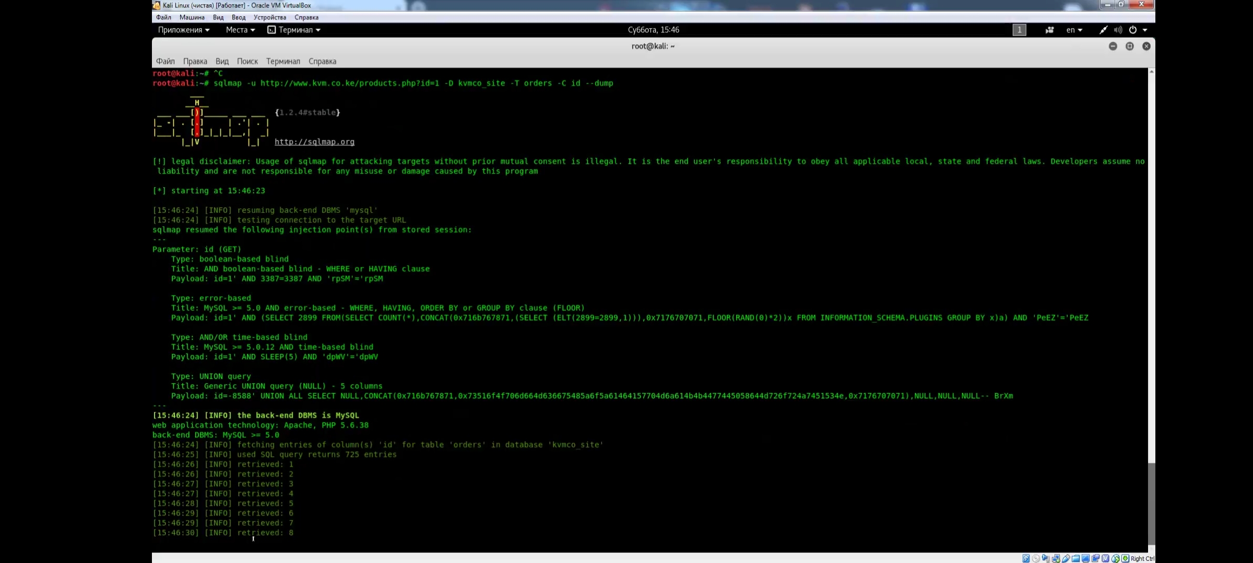Open the http://sqlmap.org link
The image size is (1253, 563).
point(314,142)
